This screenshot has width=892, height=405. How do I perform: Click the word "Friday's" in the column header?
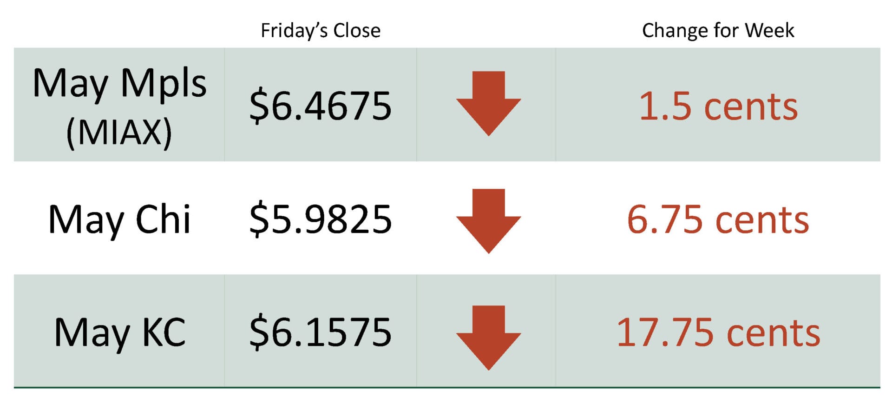tap(294, 31)
